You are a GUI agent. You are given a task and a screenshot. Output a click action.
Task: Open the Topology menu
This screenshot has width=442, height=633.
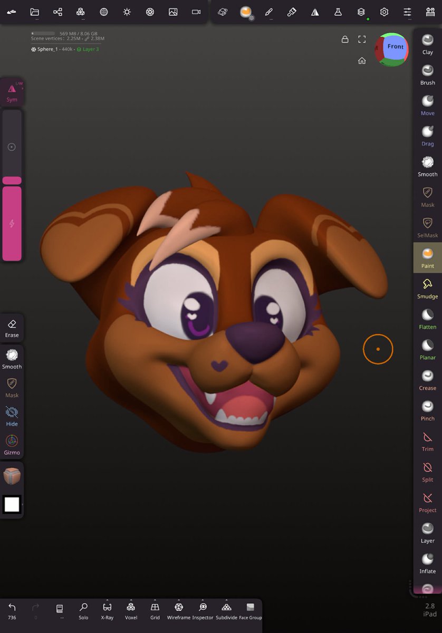tap(81, 12)
